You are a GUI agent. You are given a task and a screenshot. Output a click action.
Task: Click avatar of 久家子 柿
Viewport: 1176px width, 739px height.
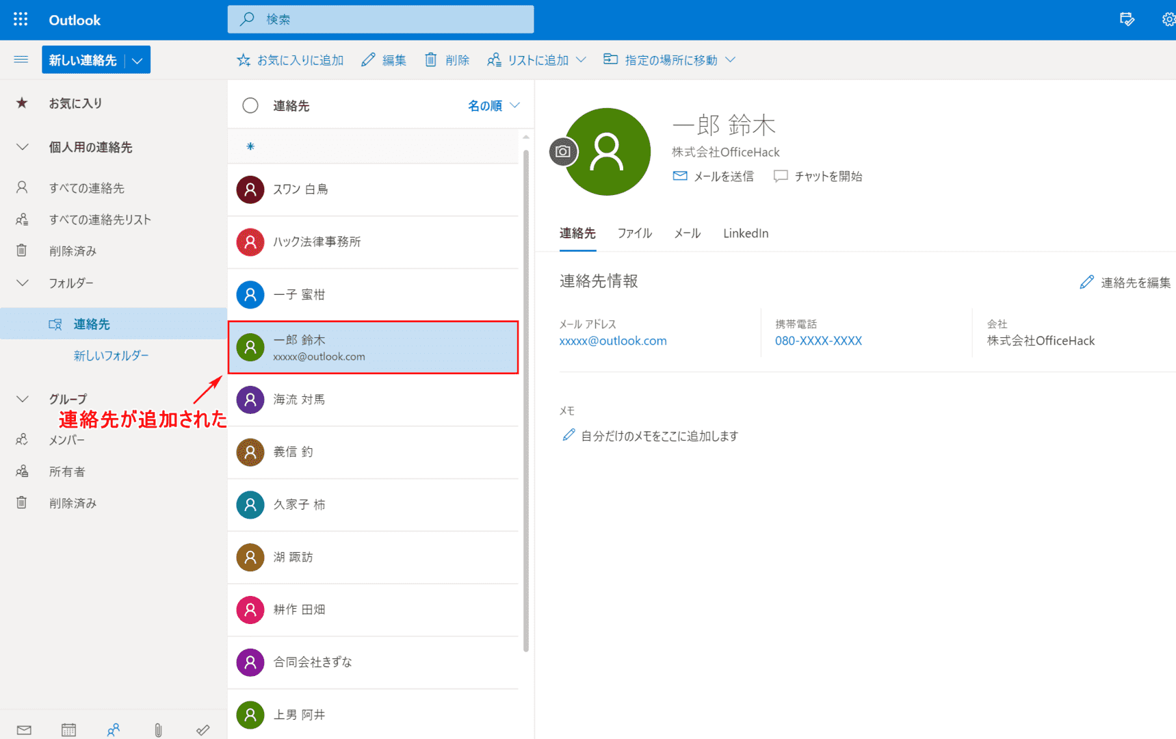(x=250, y=505)
